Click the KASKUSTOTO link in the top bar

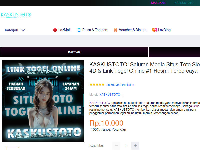[x=184, y=3]
